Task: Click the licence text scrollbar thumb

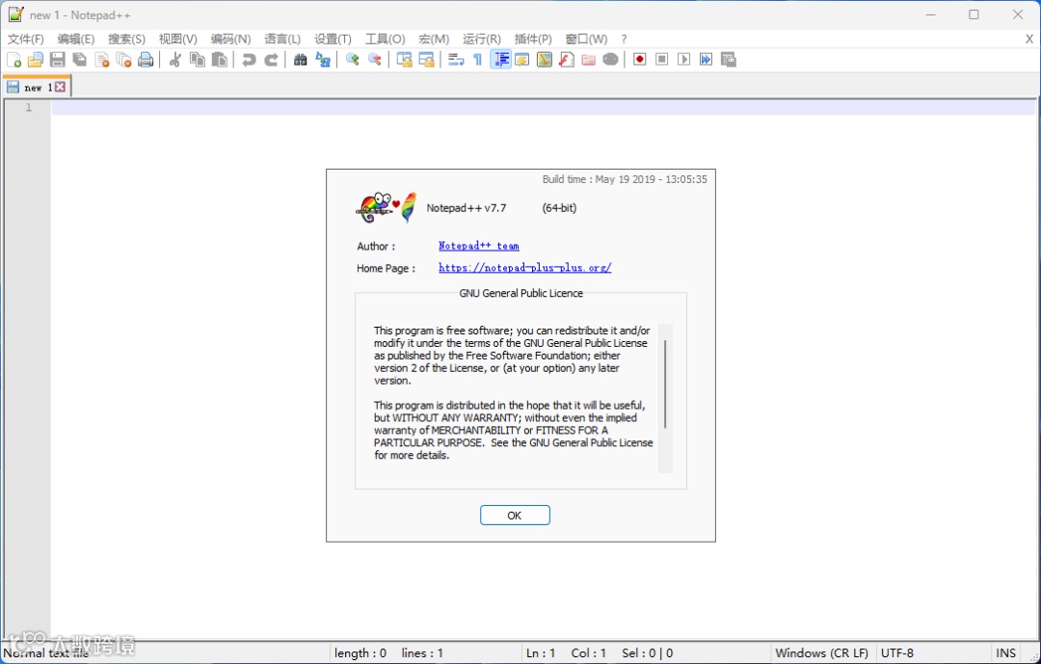Action: [664, 385]
